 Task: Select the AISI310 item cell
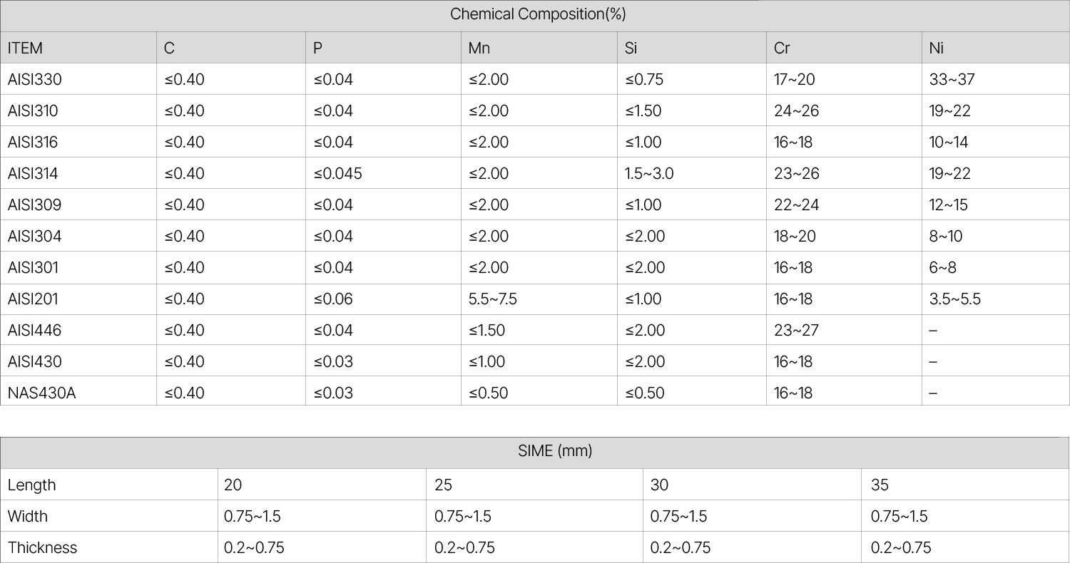point(33,111)
